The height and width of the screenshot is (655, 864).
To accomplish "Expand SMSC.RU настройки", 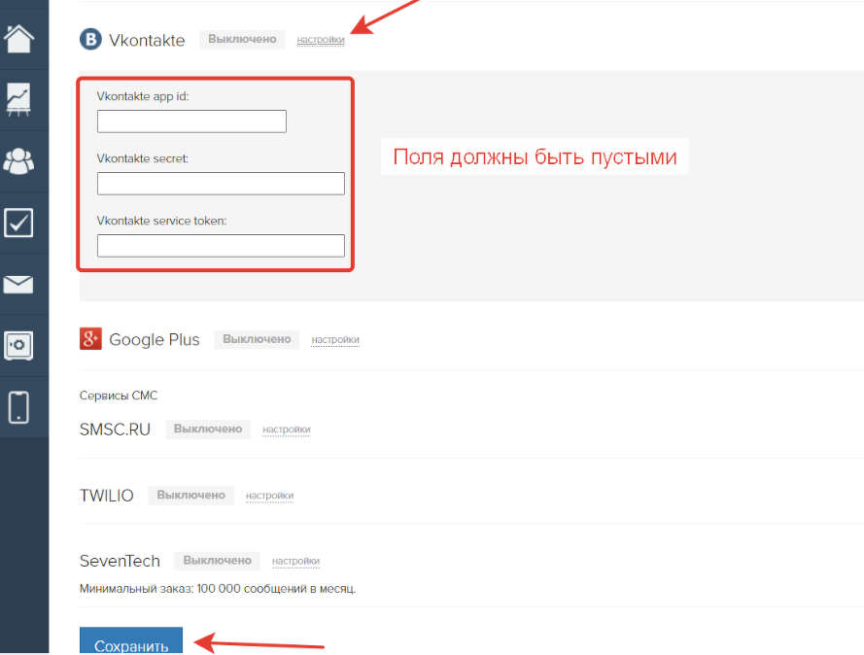I will (x=287, y=430).
